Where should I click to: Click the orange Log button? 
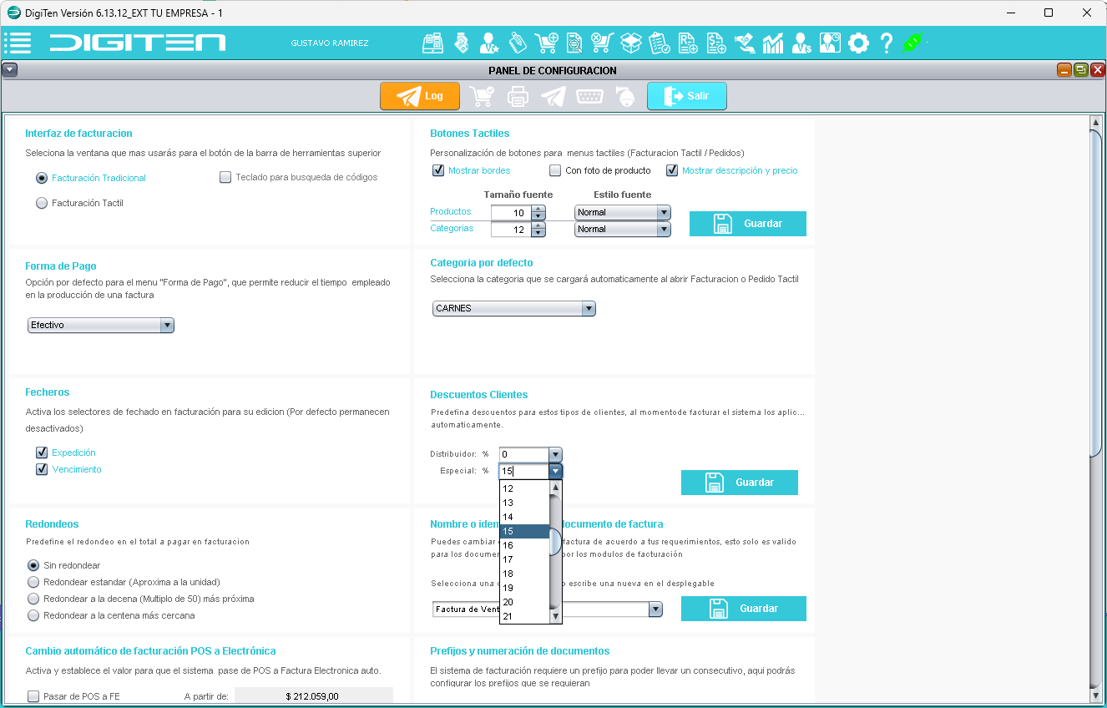click(x=420, y=96)
